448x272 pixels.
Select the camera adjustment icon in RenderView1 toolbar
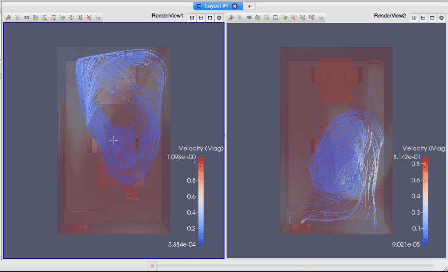(x=8, y=18)
